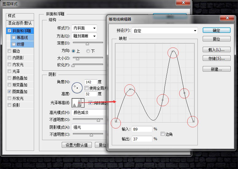This screenshot has height=169, width=238.
Task: Toggle 消除锯齿 checkbox
Action: [90, 103]
